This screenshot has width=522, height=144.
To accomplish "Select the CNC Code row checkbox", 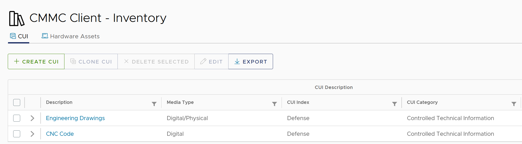I will click(17, 134).
